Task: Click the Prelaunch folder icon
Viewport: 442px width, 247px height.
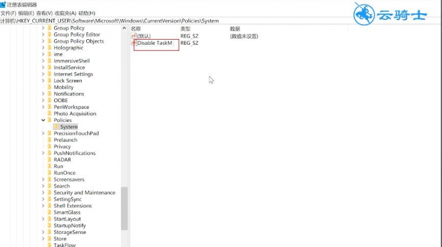Action: tap(50, 140)
